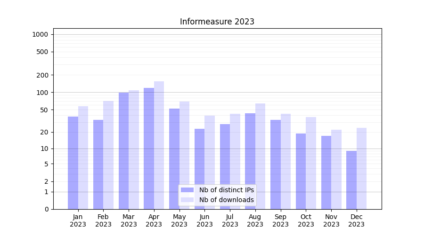Screen dimensions: 424x235
Task: Click the January distinct IPs bar
Action: click(x=73, y=163)
